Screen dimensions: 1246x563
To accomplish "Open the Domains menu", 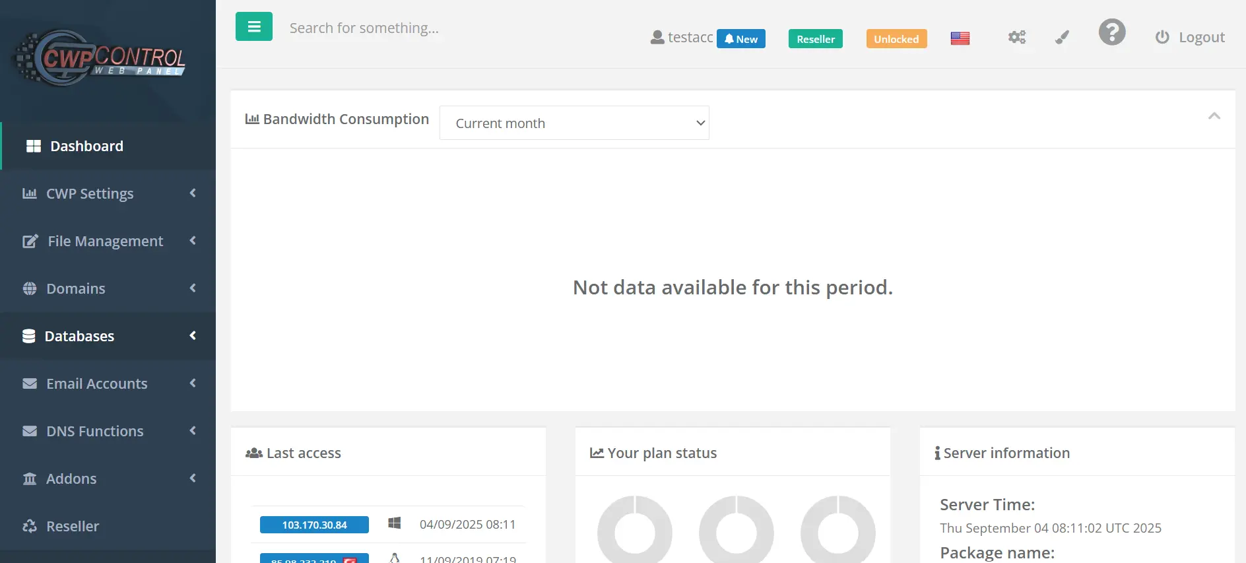I will tap(108, 288).
